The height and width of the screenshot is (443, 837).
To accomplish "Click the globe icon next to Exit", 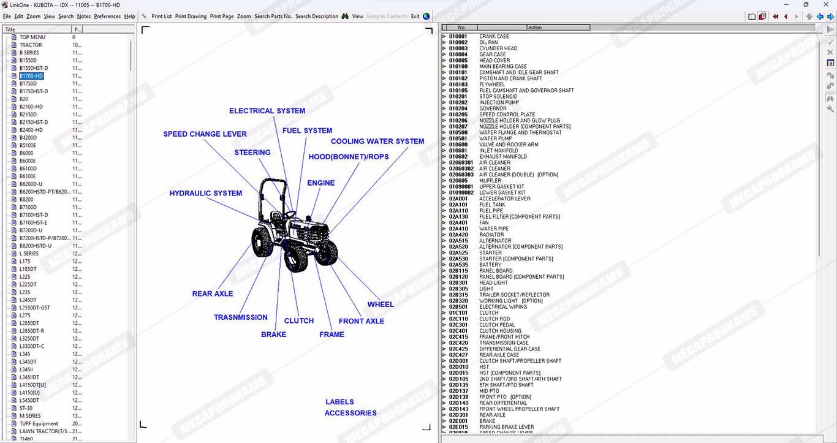I will [x=426, y=17].
